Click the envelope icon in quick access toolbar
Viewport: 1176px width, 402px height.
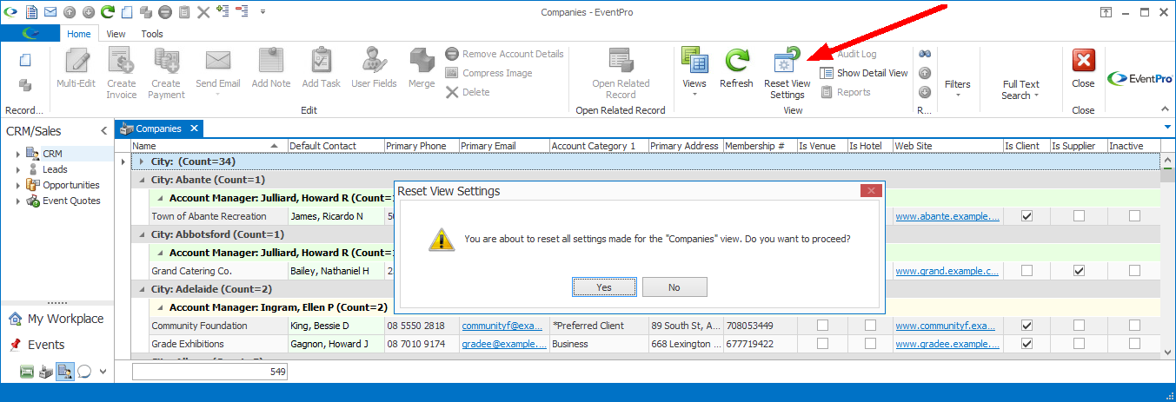(50, 12)
